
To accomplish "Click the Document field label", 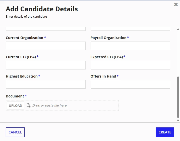I will (x=15, y=96).
